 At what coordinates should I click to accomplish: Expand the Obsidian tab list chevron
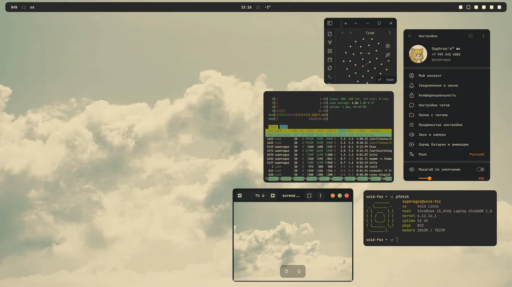click(356, 23)
